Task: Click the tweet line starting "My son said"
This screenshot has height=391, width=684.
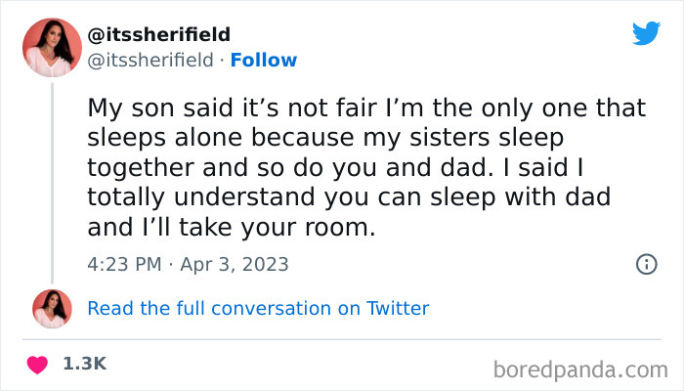Action: click(x=373, y=107)
